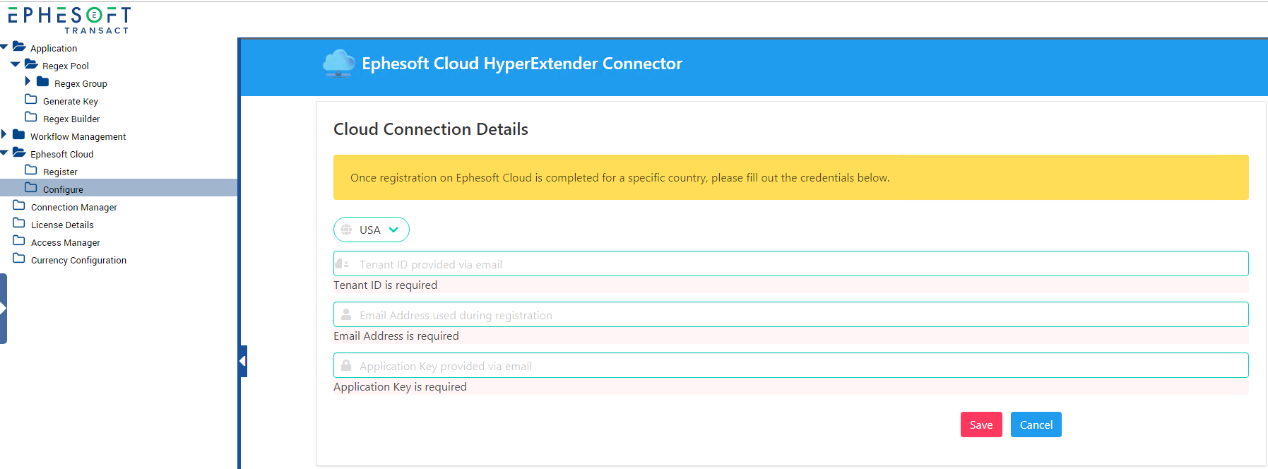Click the blue Cancel button
The height and width of the screenshot is (469, 1268).
tap(1036, 425)
